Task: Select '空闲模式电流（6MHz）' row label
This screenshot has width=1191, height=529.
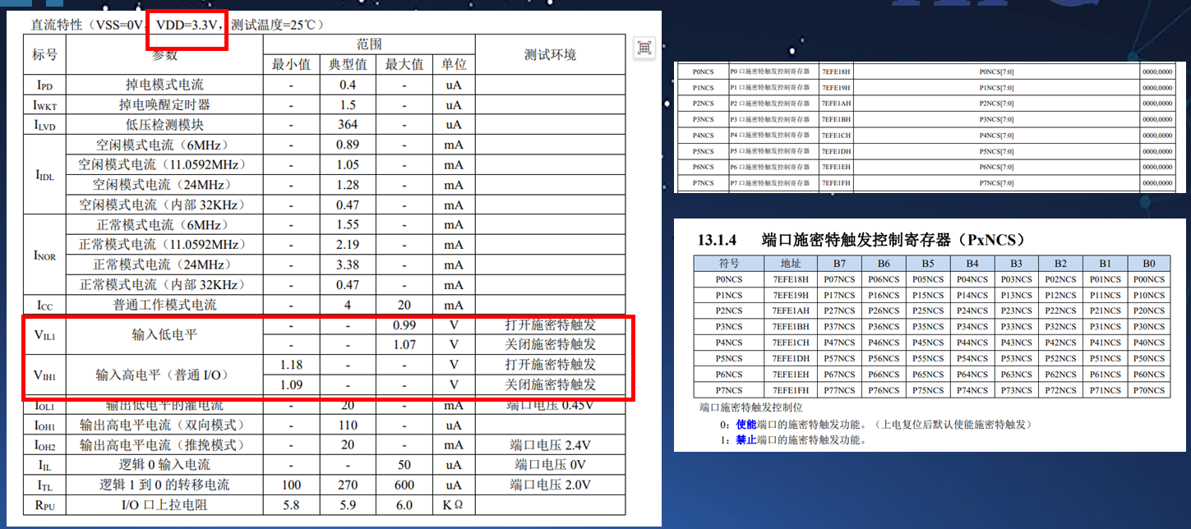Action: coord(164,145)
